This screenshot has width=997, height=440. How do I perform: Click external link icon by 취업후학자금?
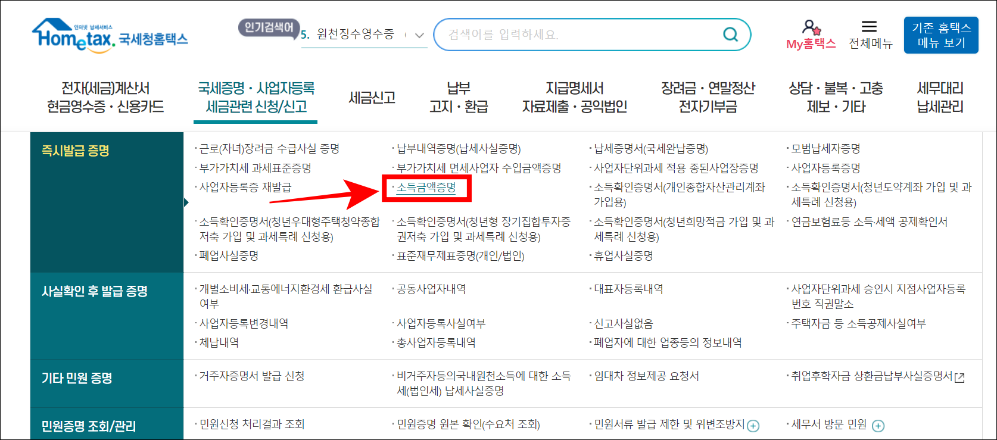tap(959, 377)
